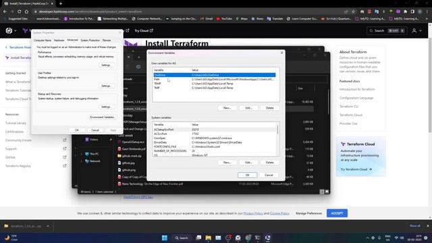Open Translate bookmark
This screenshot has height=243, width=432.
tap(275, 19)
